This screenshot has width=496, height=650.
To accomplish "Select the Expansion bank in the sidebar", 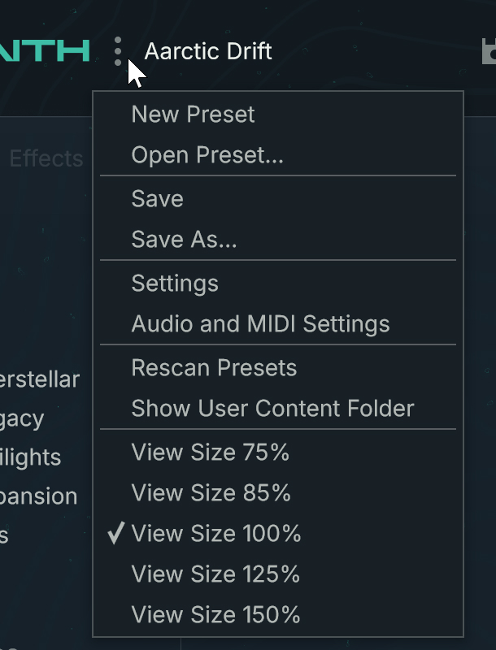I will 39,496.
